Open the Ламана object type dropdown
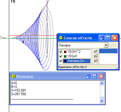Image resolution: width=121 pixels, height=112 pixels. (x=106, y=45)
